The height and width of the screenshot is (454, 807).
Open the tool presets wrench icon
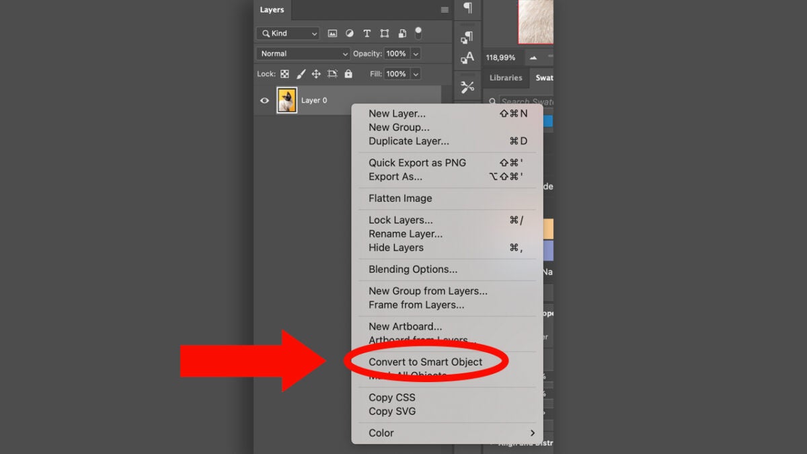click(x=467, y=87)
